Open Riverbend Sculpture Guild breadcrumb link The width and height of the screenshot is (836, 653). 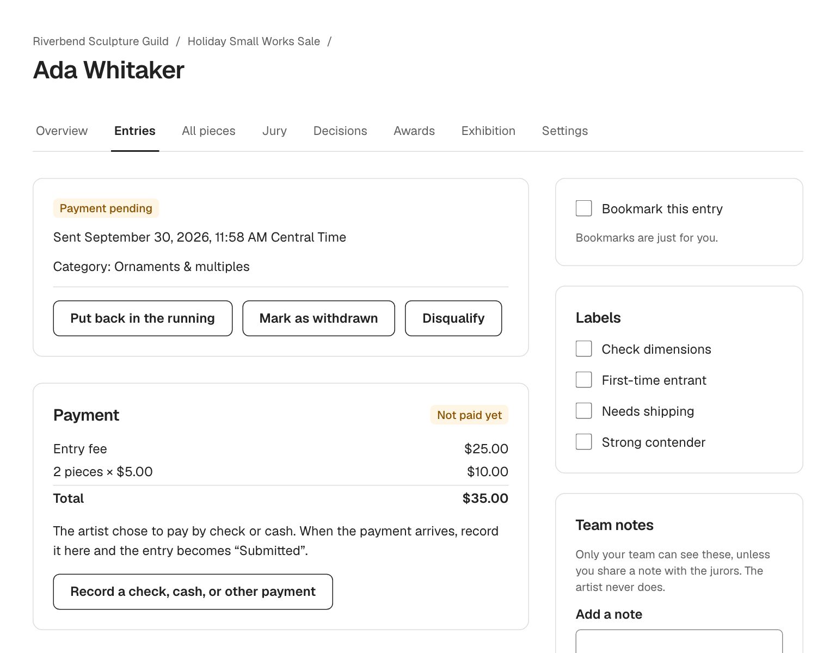tap(101, 41)
